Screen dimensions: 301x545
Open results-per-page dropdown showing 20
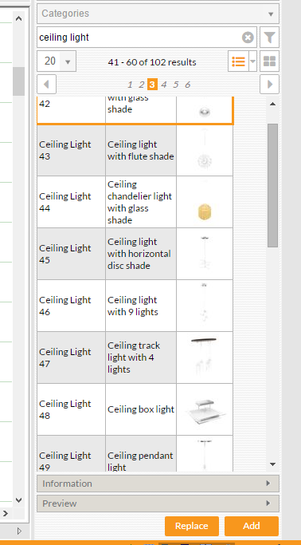coord(57,61)
